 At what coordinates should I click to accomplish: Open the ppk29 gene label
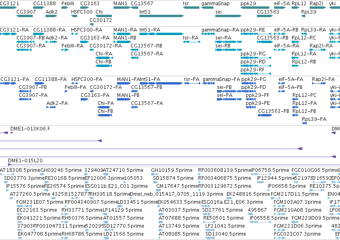point(248,4)
